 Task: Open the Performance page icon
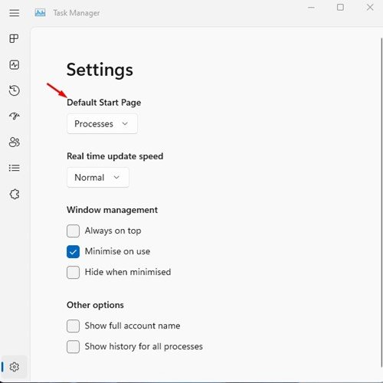coord(15,64)
